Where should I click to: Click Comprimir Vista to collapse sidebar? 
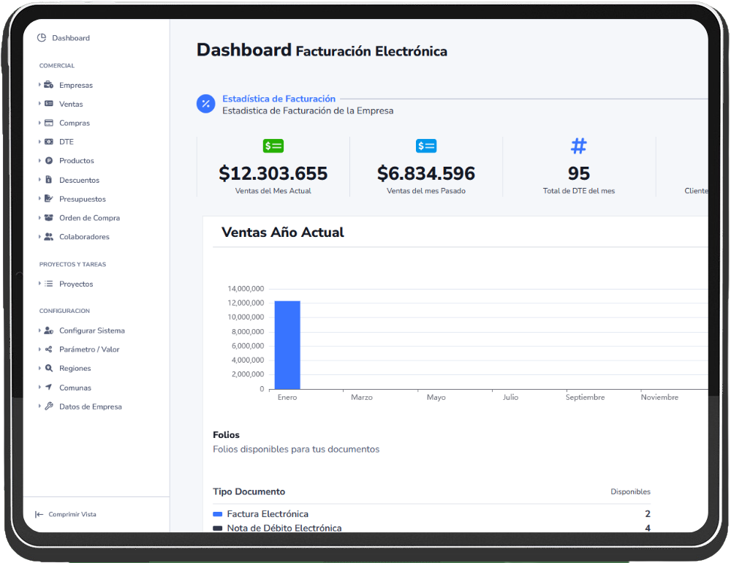click(x=72, y=515)
